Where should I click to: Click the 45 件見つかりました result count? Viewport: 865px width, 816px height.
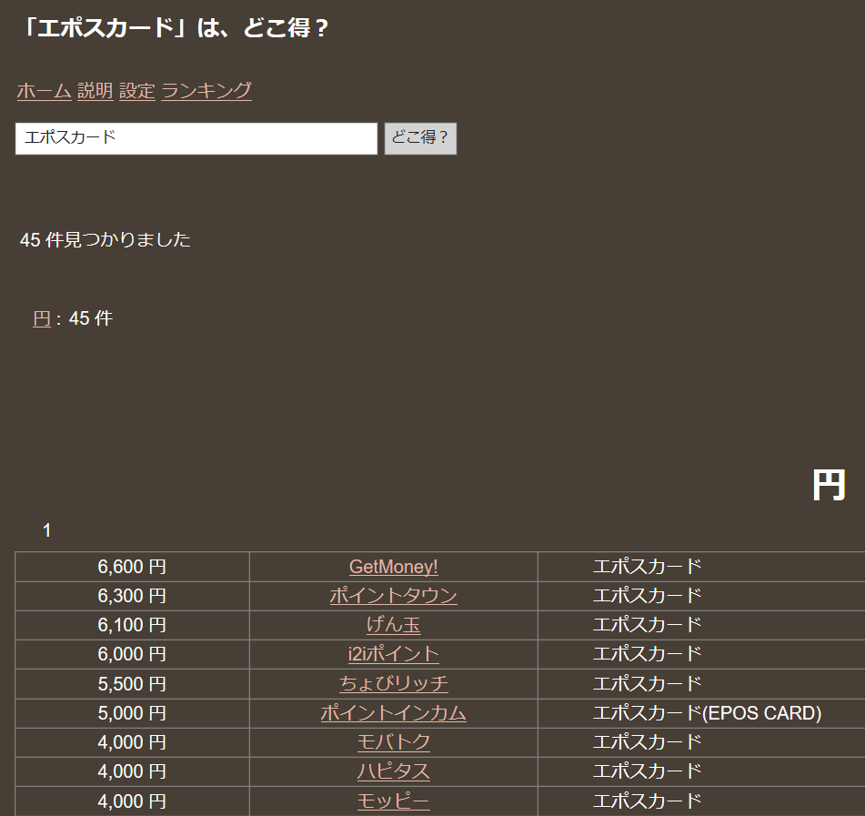click(106, 239)
